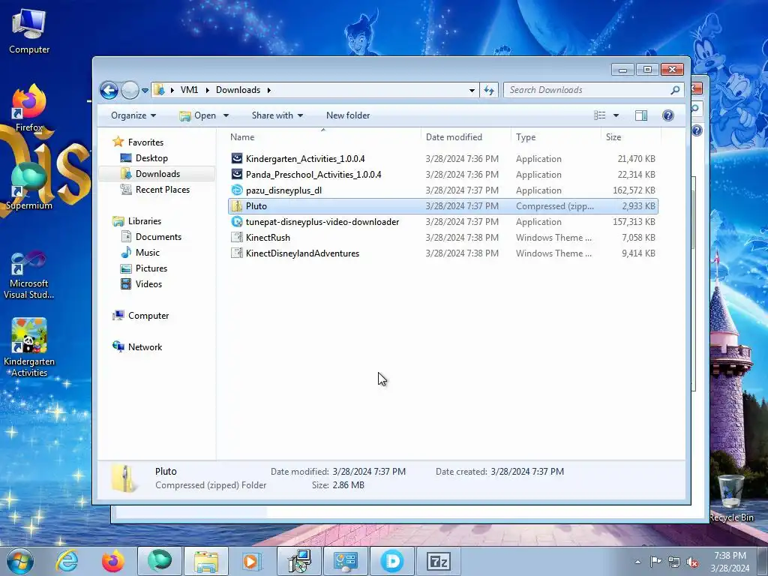Sort by the Size column header

point(631,137)
